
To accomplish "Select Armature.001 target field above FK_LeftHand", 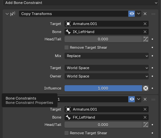I will click(106, 109).
